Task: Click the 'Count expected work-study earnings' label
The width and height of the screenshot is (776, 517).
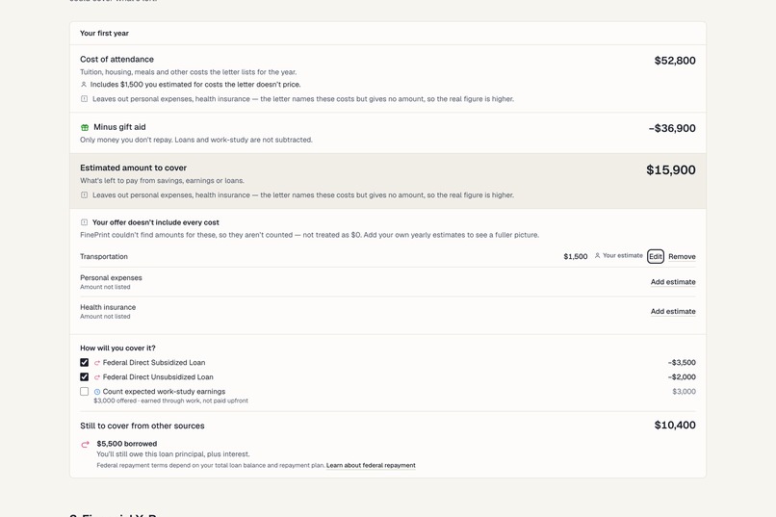Action: pyautogui.click(x=164, y=391)
